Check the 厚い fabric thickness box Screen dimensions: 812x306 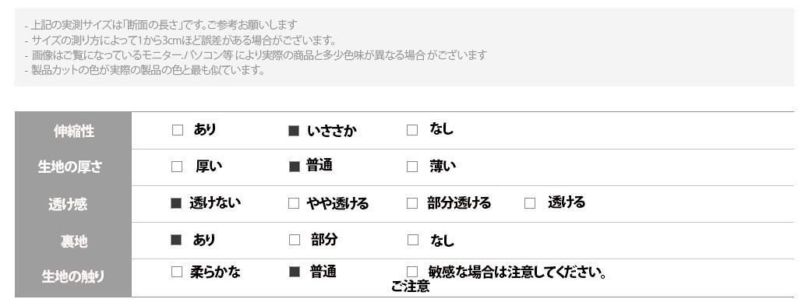tap(177, 167)
